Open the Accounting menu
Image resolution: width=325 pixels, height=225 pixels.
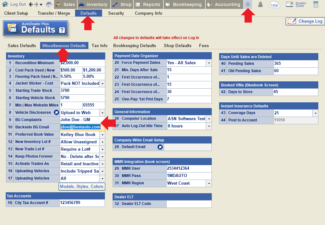[x=224, y=4]
